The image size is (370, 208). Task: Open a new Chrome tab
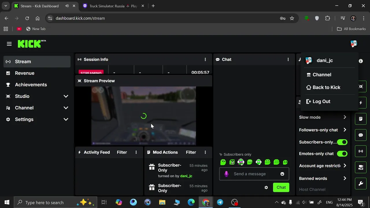click(x=153, y=6)
